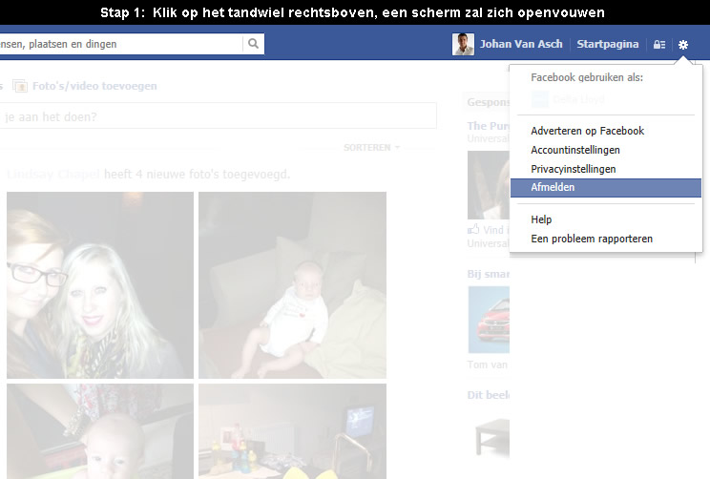Open the bottom-left photo with baby's head

click(x=100, y=431)
